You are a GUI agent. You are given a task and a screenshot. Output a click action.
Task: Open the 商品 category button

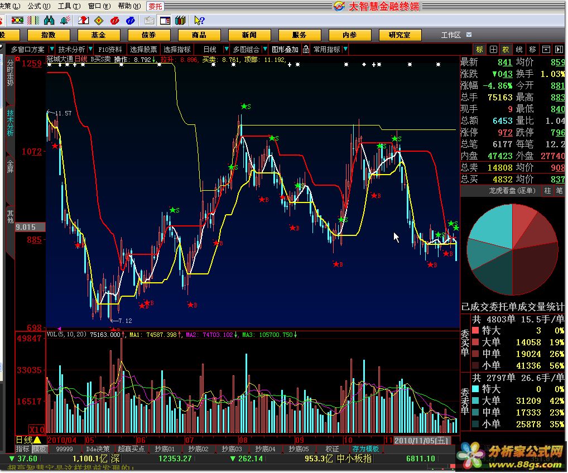pos(199,35)
